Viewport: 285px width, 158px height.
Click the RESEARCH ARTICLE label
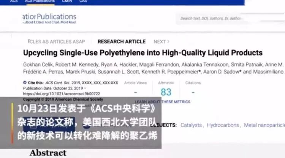coord(122,41)
